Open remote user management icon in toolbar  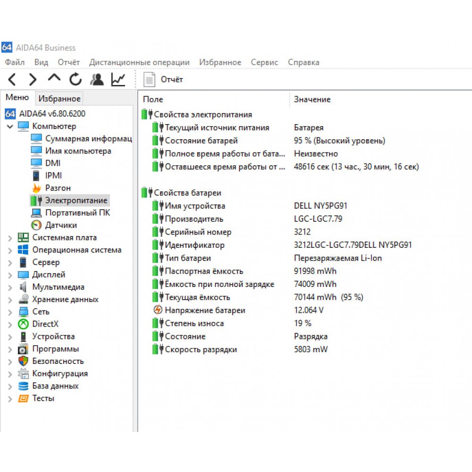pyautogui.click(x=97, y=79)
